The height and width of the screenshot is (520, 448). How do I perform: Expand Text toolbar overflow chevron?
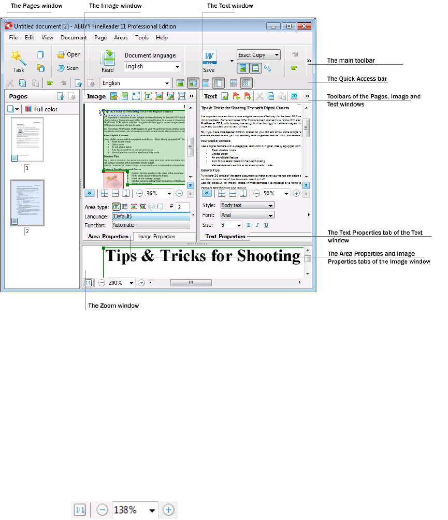(x=307, y=96)
